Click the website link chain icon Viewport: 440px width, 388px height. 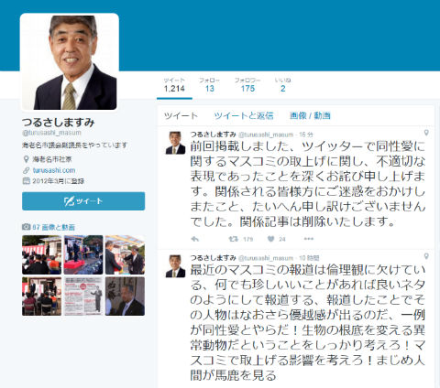27,170
